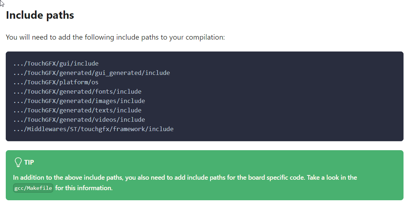Click the bold TIP label
The image size is (410, 206).
pos(29,162)
